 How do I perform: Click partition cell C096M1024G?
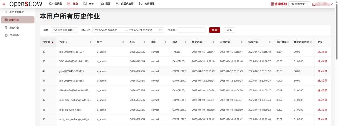(x=137, y=61)
